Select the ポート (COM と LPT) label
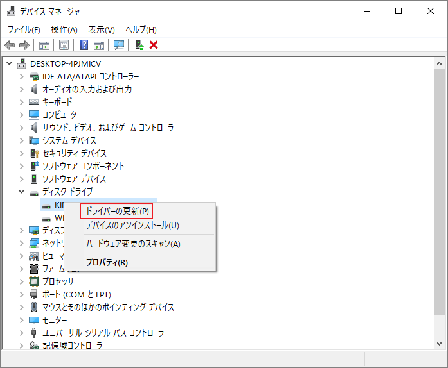448x368 pixels. [76, 294]
